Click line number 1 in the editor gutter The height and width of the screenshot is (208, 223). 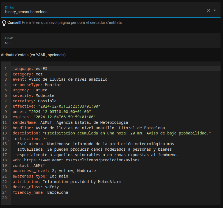[x=5, y=69]
